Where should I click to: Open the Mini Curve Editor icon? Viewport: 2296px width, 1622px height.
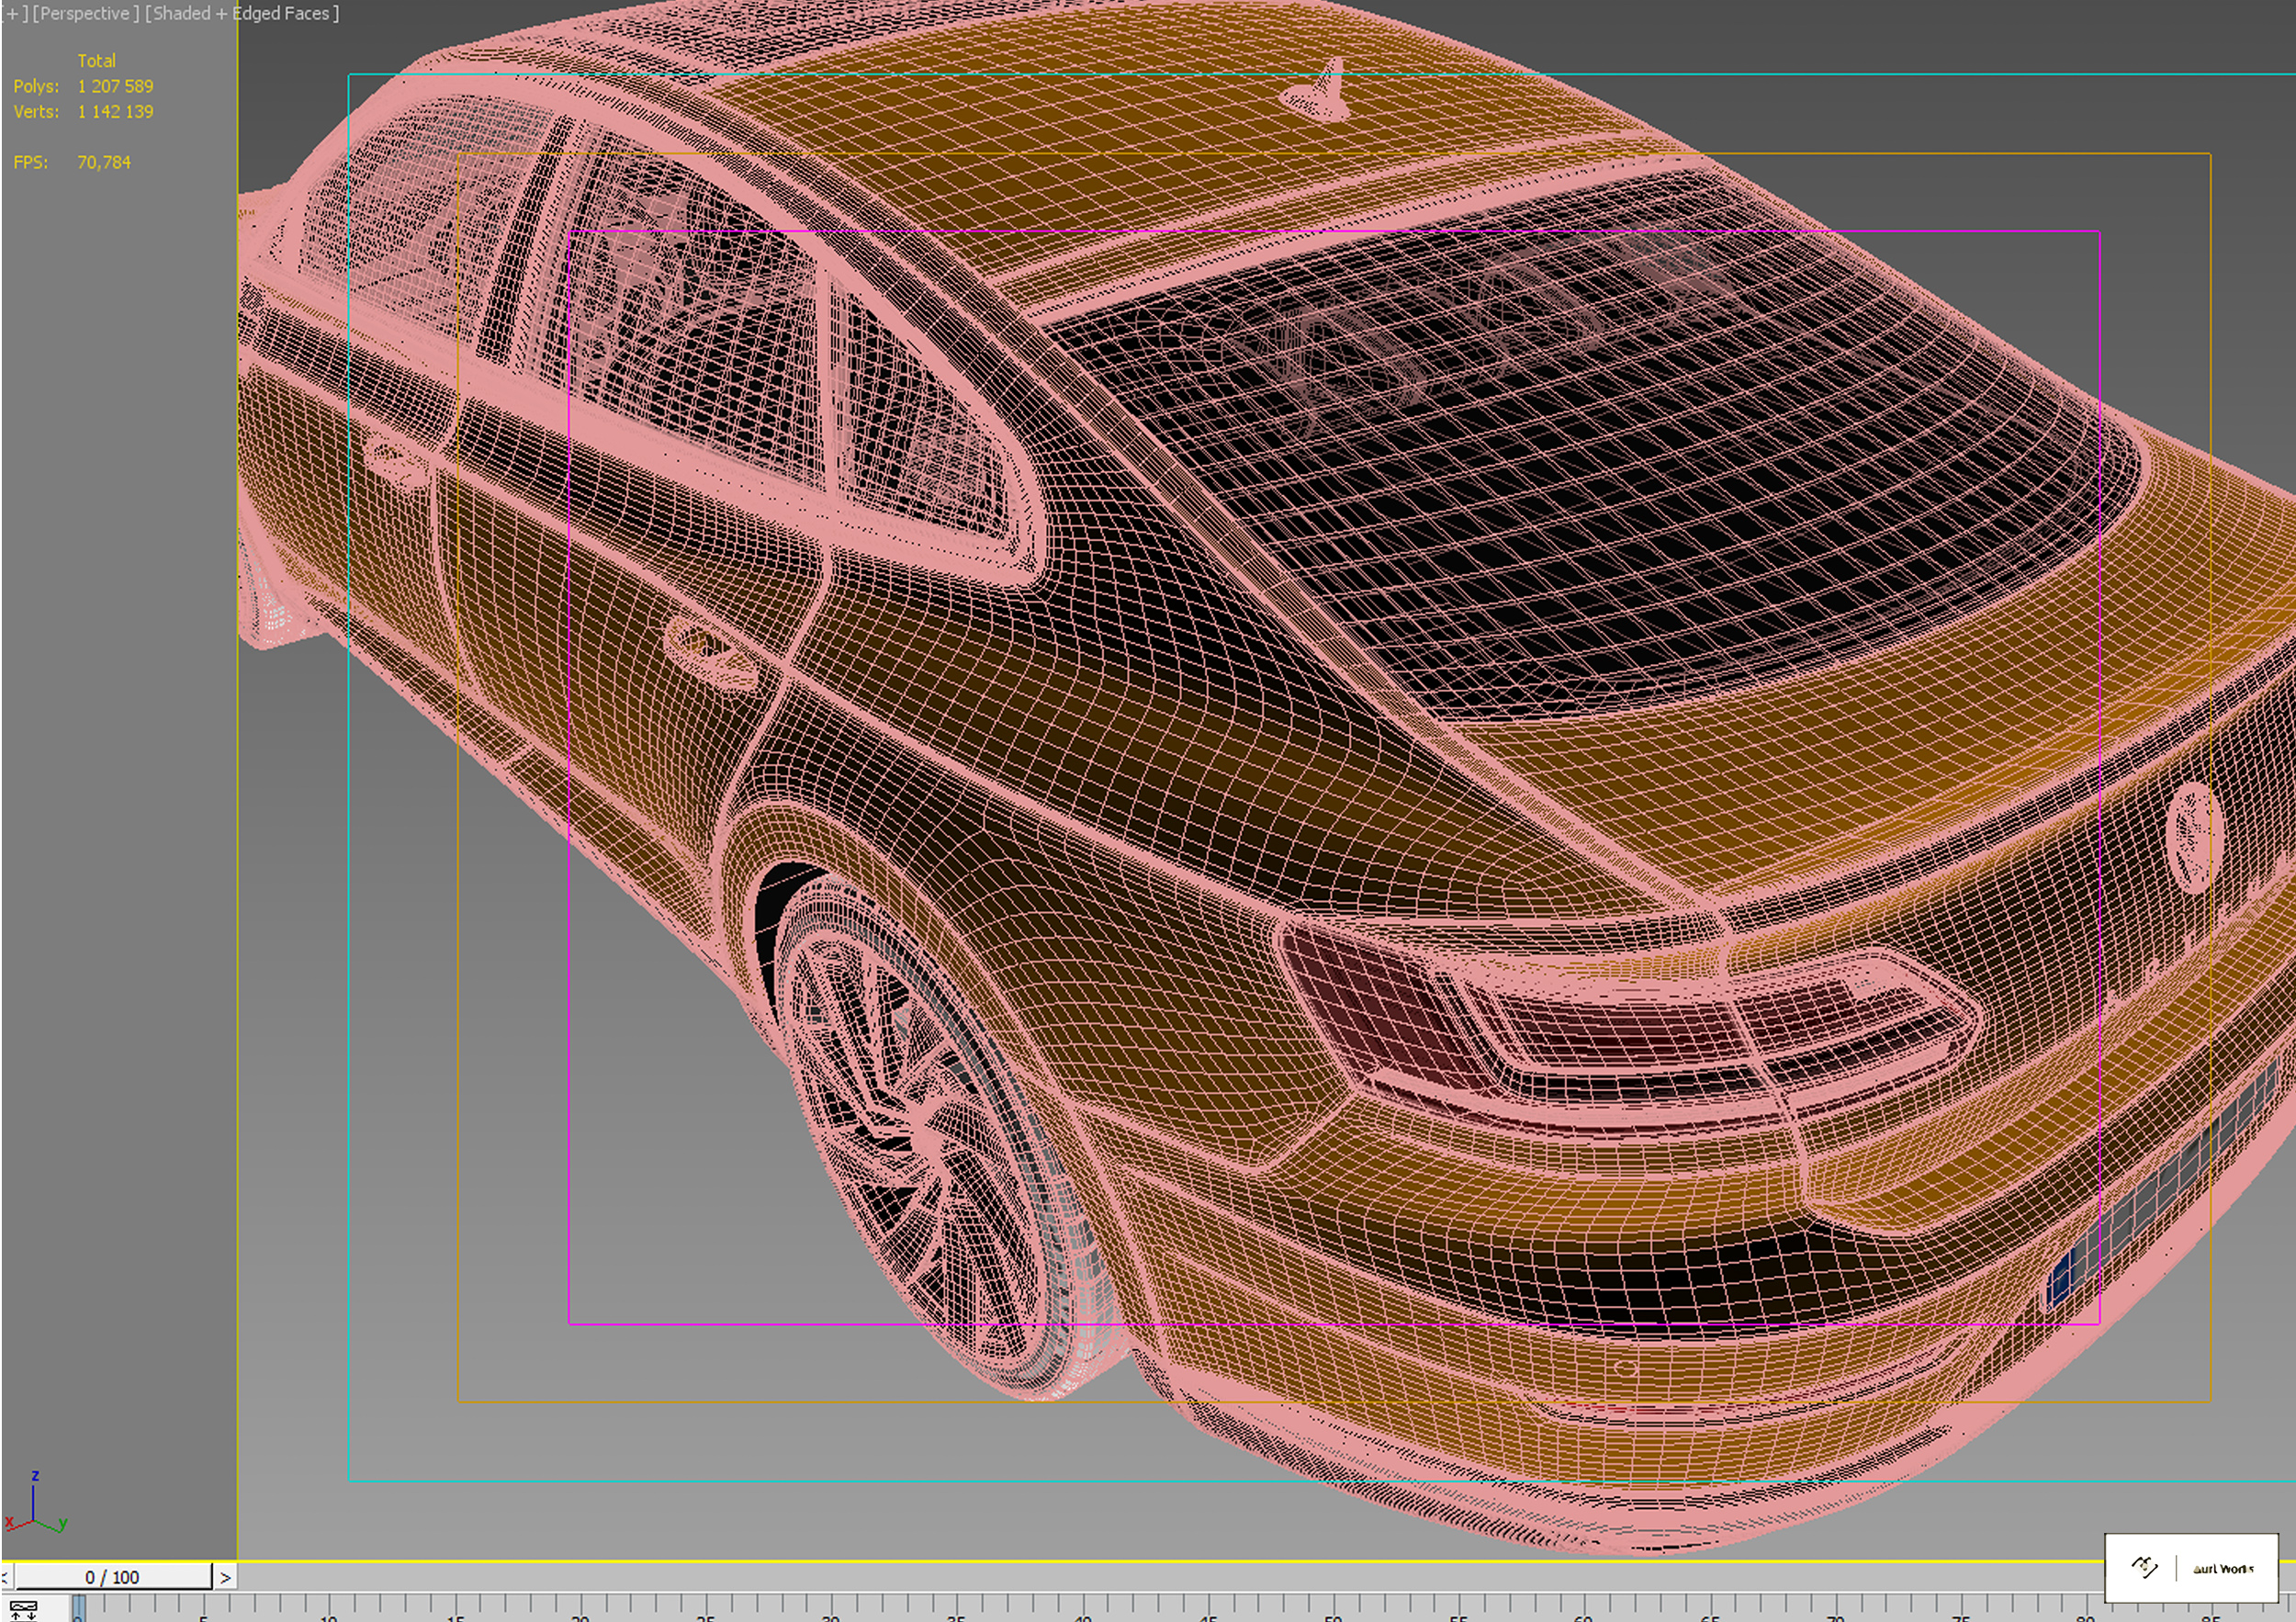pyautogui.click(x=22, y=1609)
